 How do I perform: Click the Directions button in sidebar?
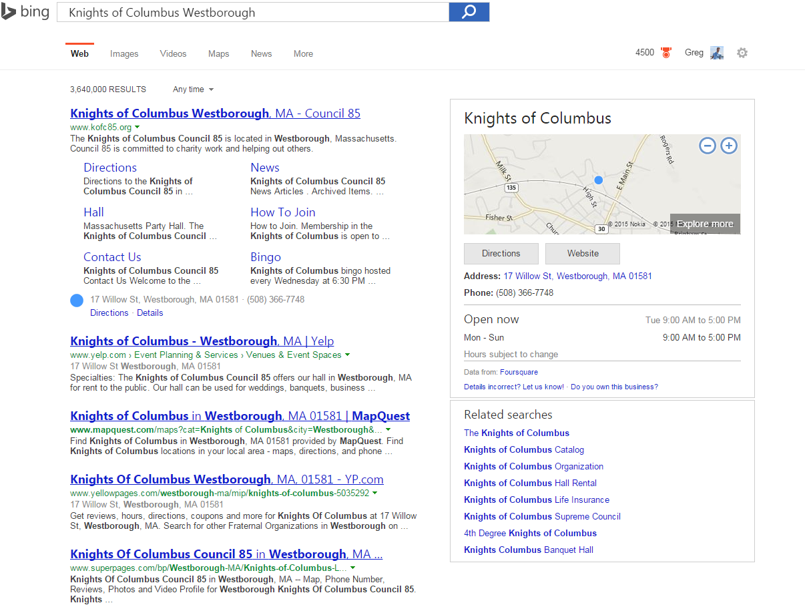coord(501,253)
